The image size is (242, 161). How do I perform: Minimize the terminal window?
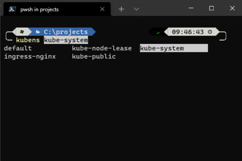pos(190,8)
